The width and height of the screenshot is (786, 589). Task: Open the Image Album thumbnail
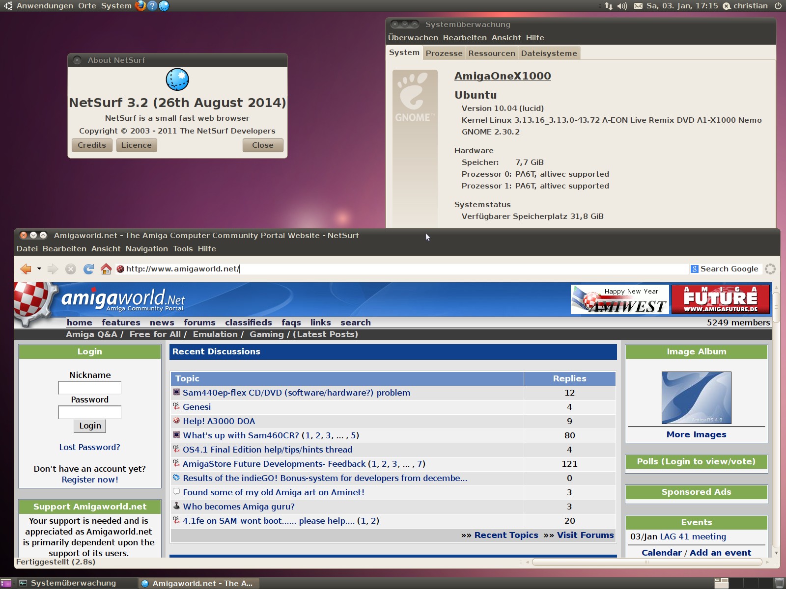(x=696, y=398)
